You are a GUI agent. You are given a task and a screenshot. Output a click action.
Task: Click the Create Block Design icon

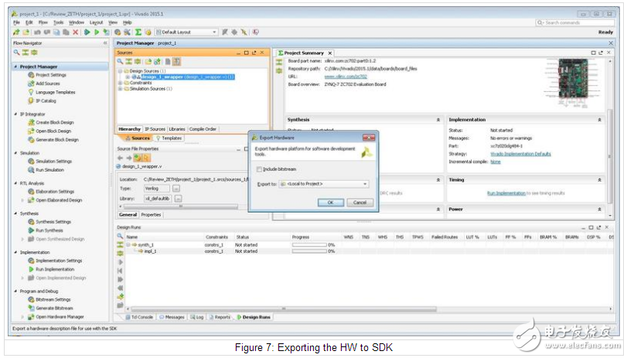[x=31, y=122]
